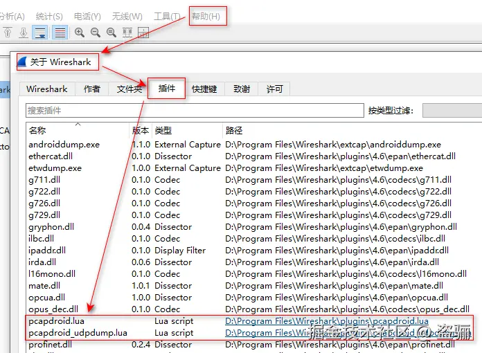Click version 1.0.1 in mate.dll row
Screen dimensions: 482x353
pos(141,286)
